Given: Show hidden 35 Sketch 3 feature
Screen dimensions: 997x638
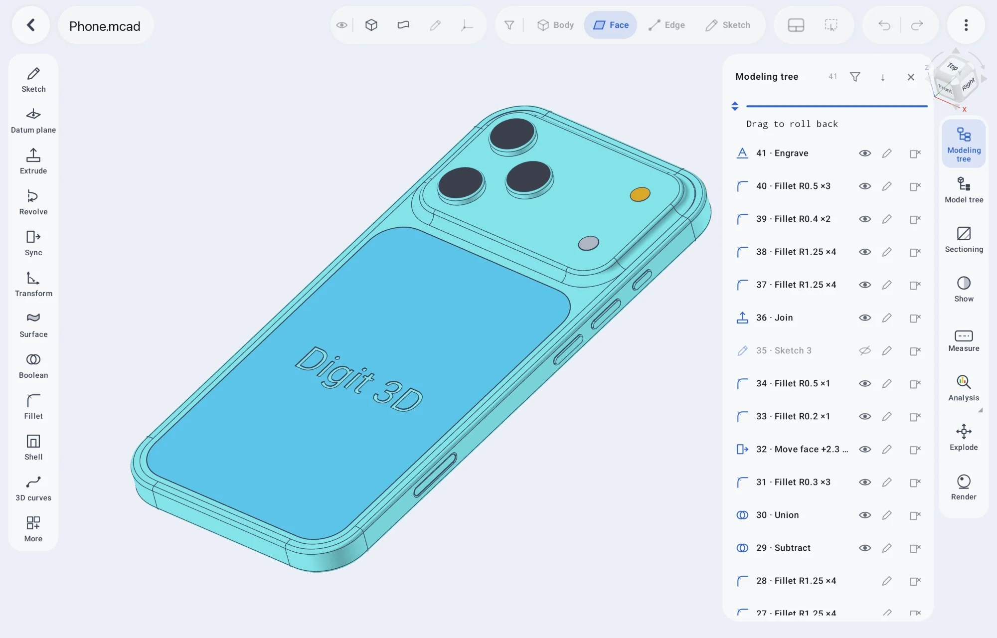Looking at the screenshot, I should pos(865,350).
